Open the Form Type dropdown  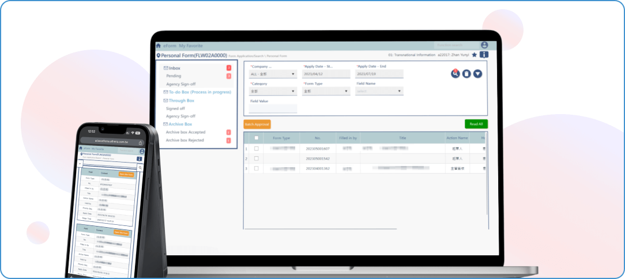point(326,91)
